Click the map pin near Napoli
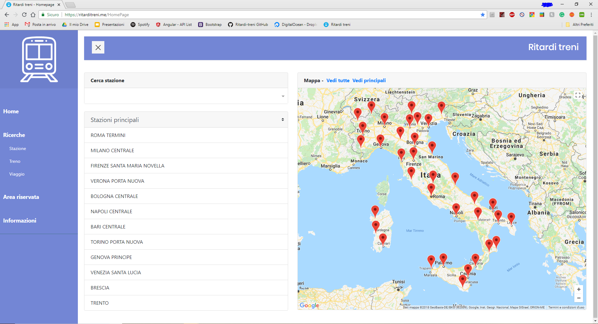This screenshot has height=324, width=598. pyautogui.click(x=456, y=209)
